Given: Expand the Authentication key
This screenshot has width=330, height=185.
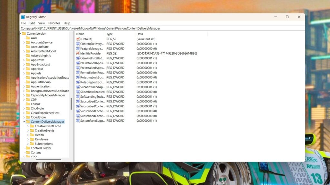Looking at the screenshot, I should click(24, 86).
